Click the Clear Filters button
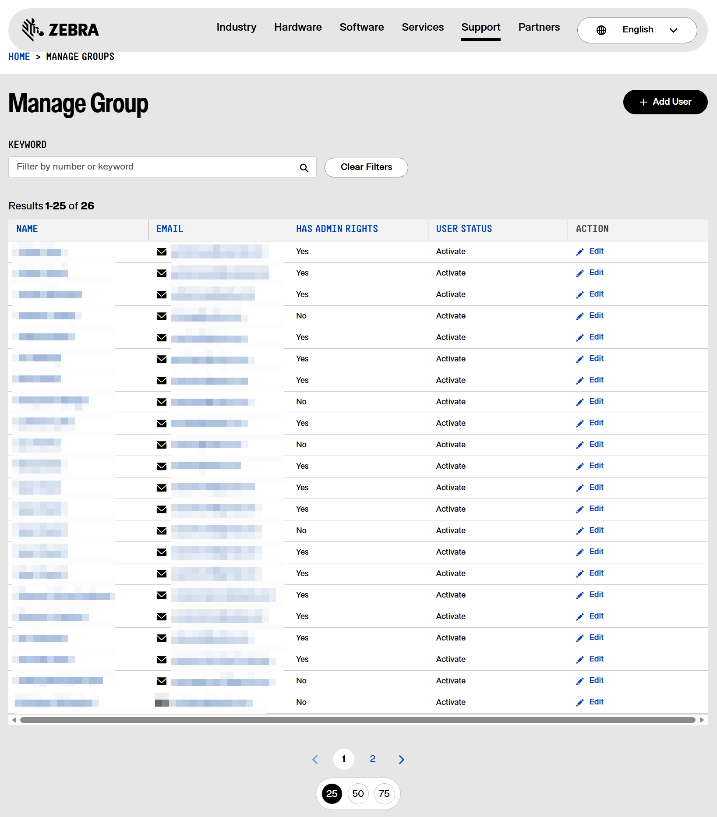717x817 pixels. pyautogui.click(x=366, y=167)
